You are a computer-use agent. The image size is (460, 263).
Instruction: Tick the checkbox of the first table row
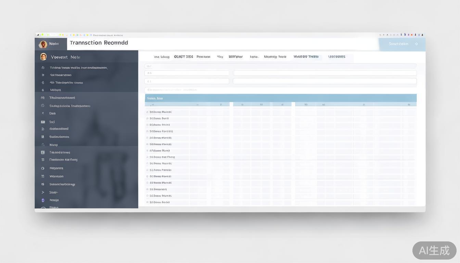[147, 112]
